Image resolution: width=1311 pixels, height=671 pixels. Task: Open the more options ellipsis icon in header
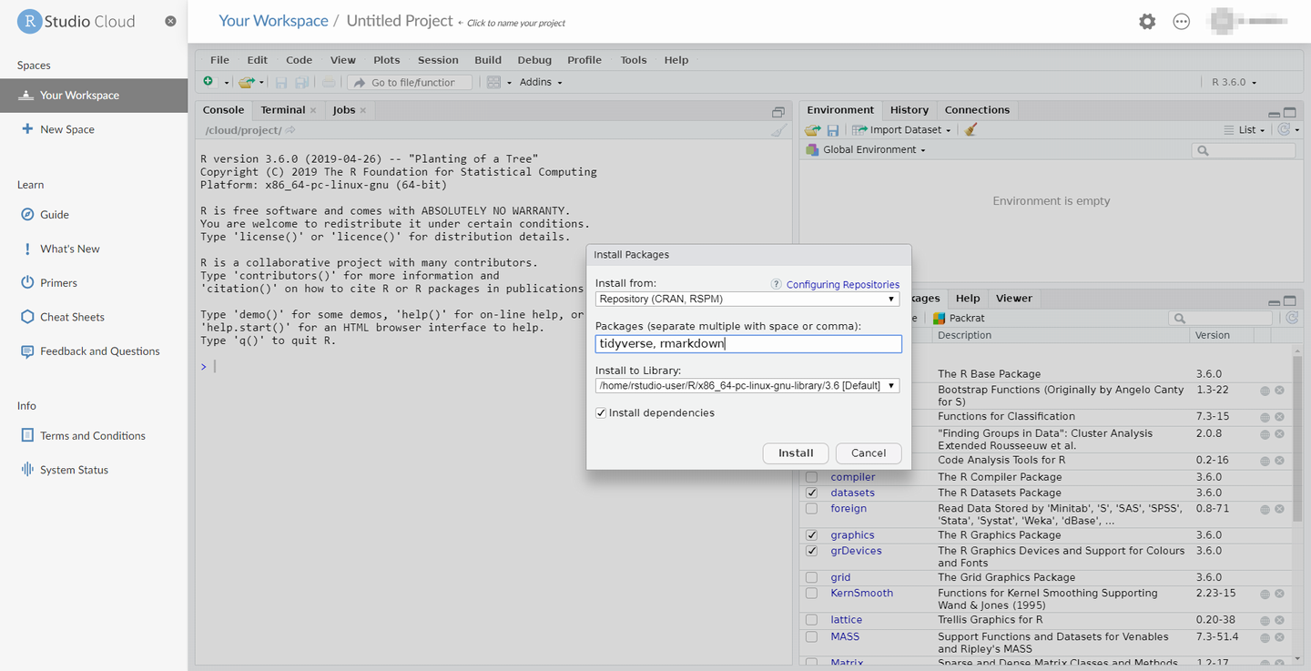pos(1182,21)
